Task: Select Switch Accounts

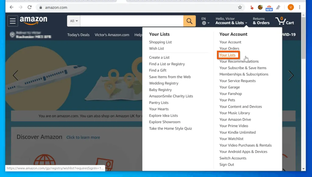Action: coord(233,158)
